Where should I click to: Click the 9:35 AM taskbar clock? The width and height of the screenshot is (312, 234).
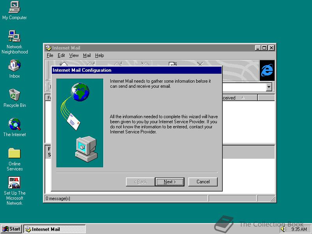299,229
